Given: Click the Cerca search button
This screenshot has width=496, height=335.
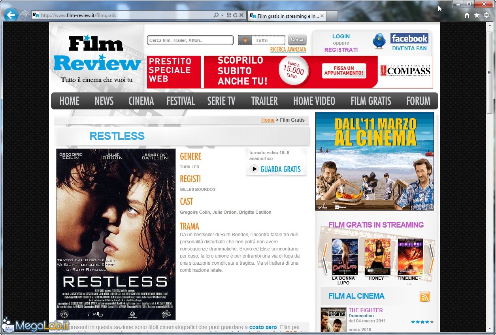Looking at the screenshot, I should [x=297, y=40].
